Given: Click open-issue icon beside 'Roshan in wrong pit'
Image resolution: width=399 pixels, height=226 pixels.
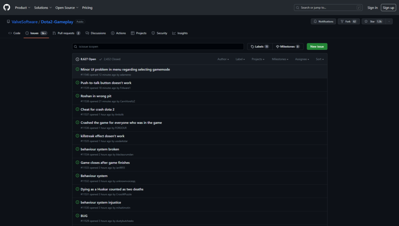Looking at the screenshot, I should (77, 96).
